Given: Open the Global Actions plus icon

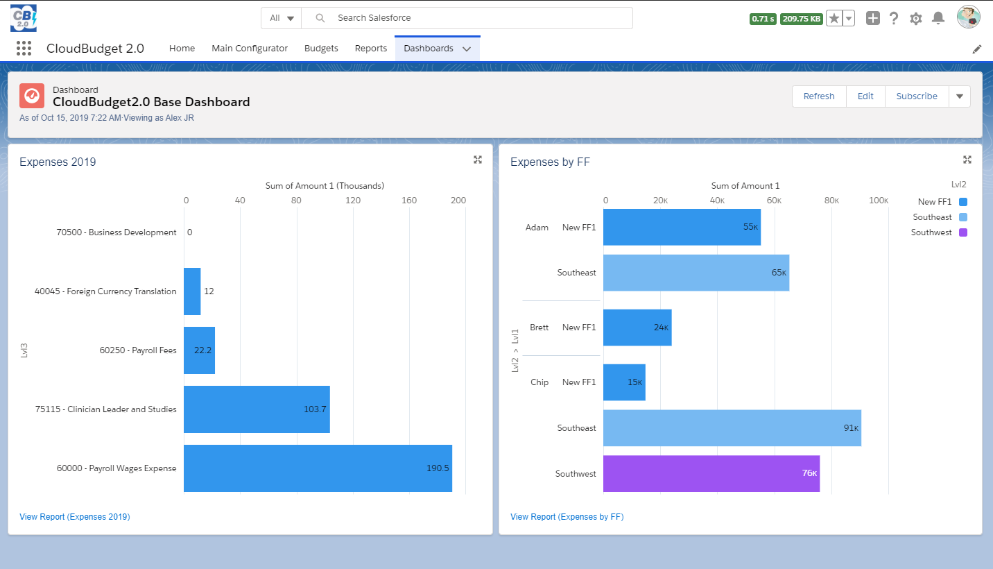Looking at the screenshot, I should click(873, 19).
